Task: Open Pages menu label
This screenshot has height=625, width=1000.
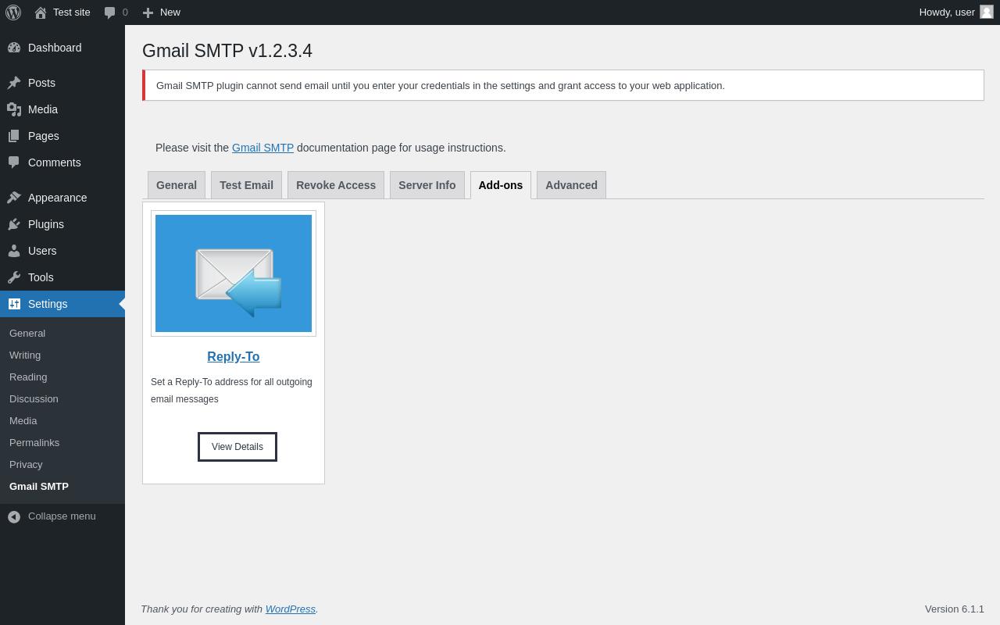Action: point(44,136)
